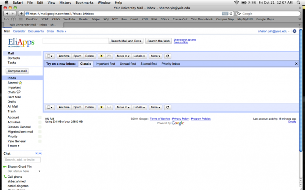This screenshot has height=190, width=305.
Task: Open the Chat options dropdown arrow
Action: tap(36, 154)
